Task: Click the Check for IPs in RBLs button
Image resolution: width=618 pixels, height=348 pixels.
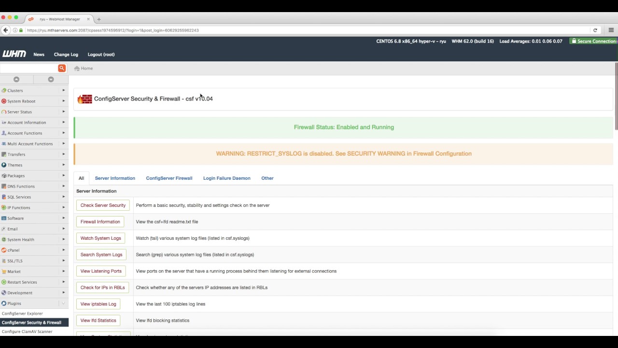Action: coord(102,288)
